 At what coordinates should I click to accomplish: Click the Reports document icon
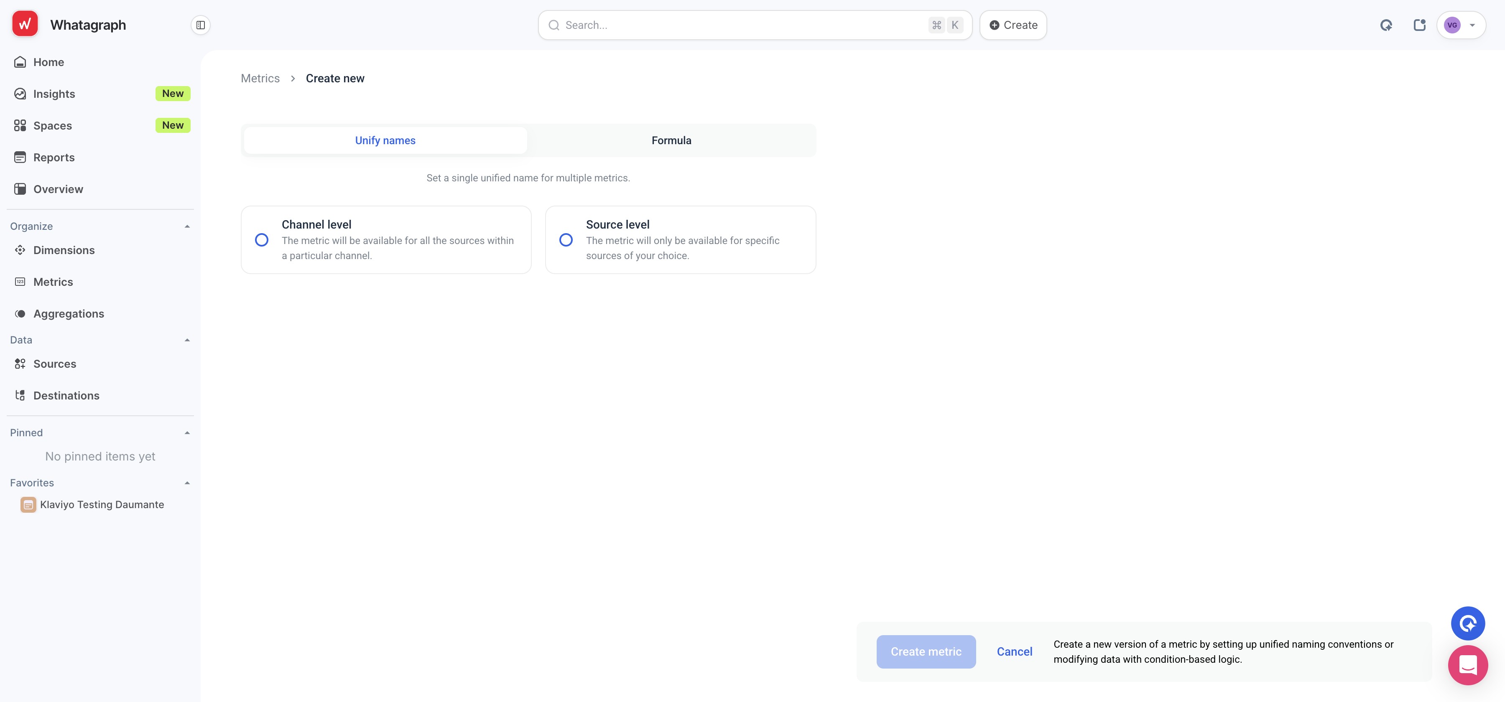pyautogui.click(x=20, y=157)
